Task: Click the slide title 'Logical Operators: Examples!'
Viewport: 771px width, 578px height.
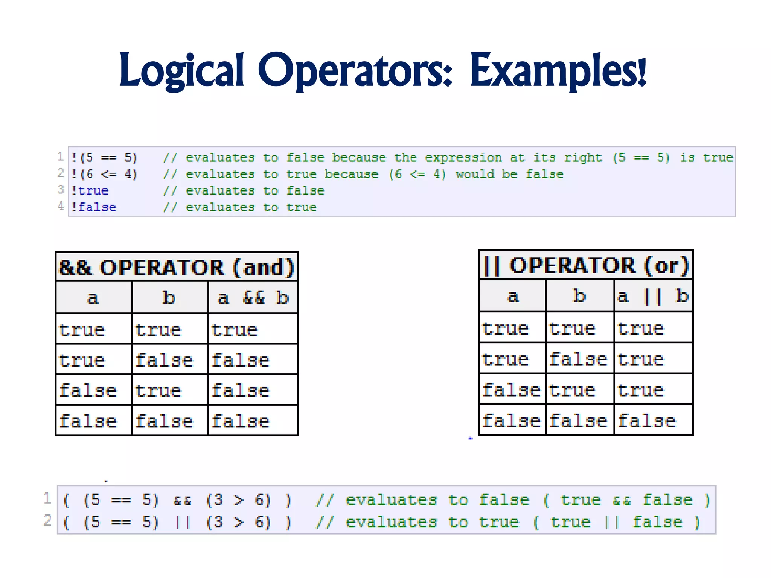Action: (383, 71)
